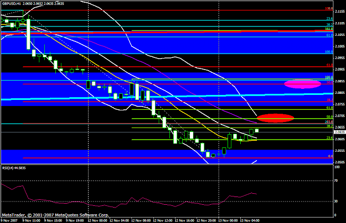Click the 2.1005 price scale value
Screen dimensions: 346x223
339,46
